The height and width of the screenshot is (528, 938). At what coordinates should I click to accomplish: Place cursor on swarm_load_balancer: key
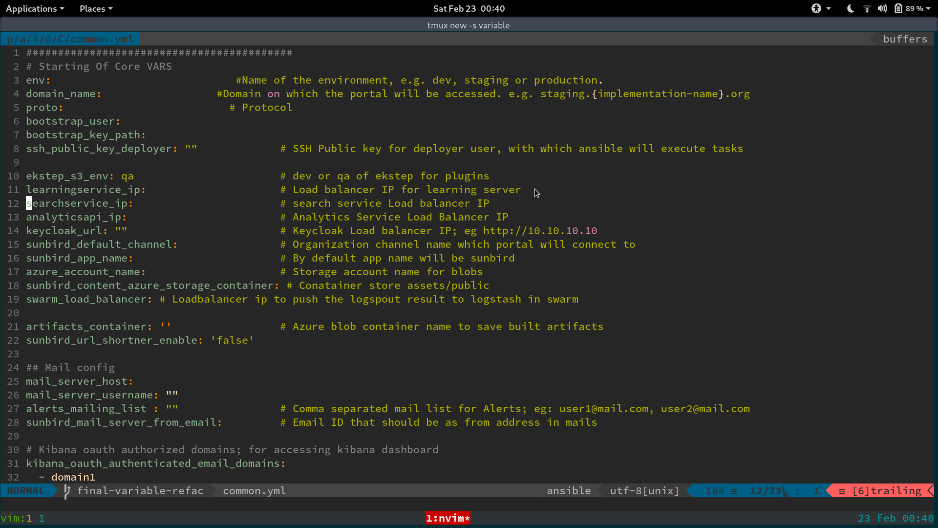(89, 299)
